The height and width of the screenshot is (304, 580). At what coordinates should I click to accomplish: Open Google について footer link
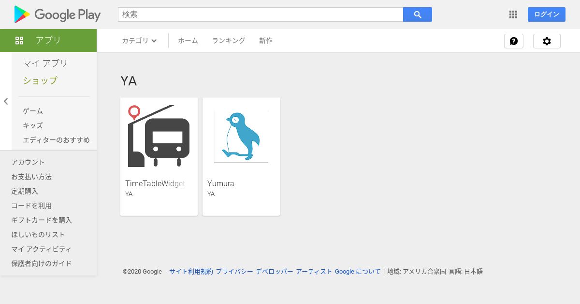(358, 272)
